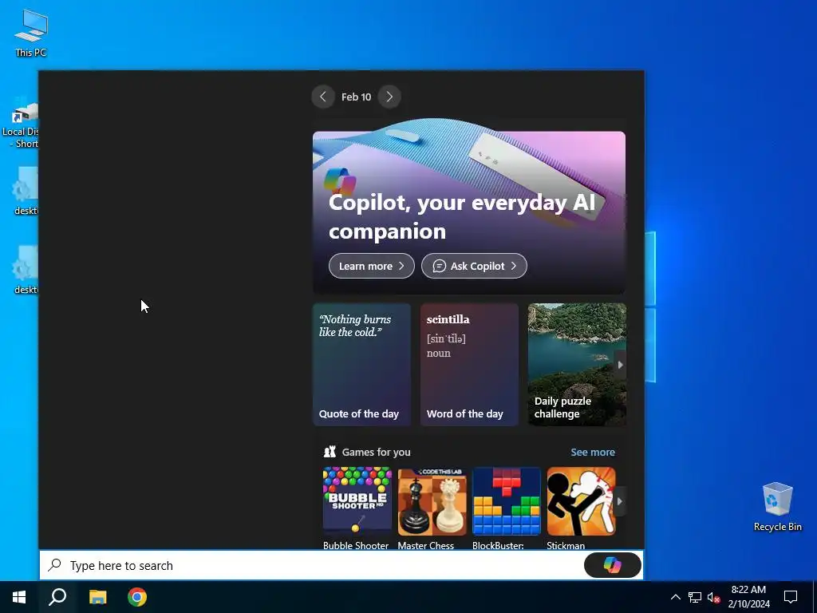817x613 pixels.
Task: Show hidden system tray icons
Action: click(x=675, y=597)
